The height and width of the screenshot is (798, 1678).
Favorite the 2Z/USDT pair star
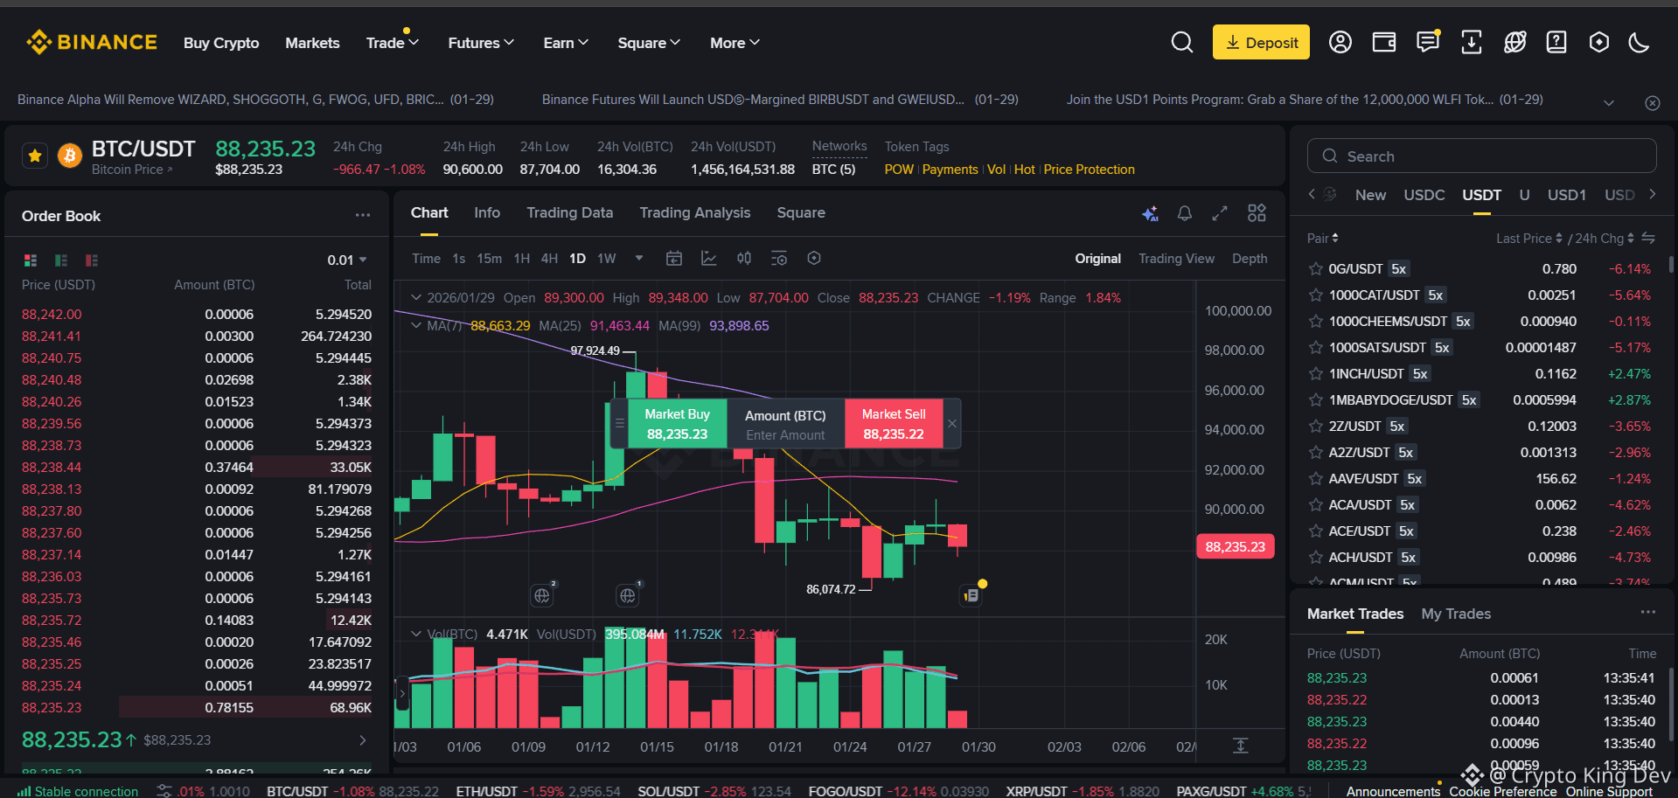pyautogui.click(x=1315, y=427)
